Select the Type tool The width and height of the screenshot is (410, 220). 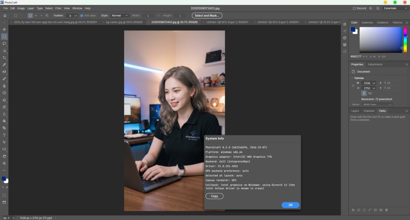pyautogui.click(x=4, y=135)
